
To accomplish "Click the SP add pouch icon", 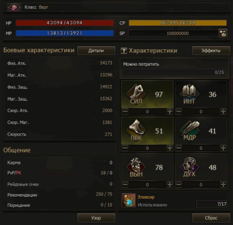I will pos(223,33).
